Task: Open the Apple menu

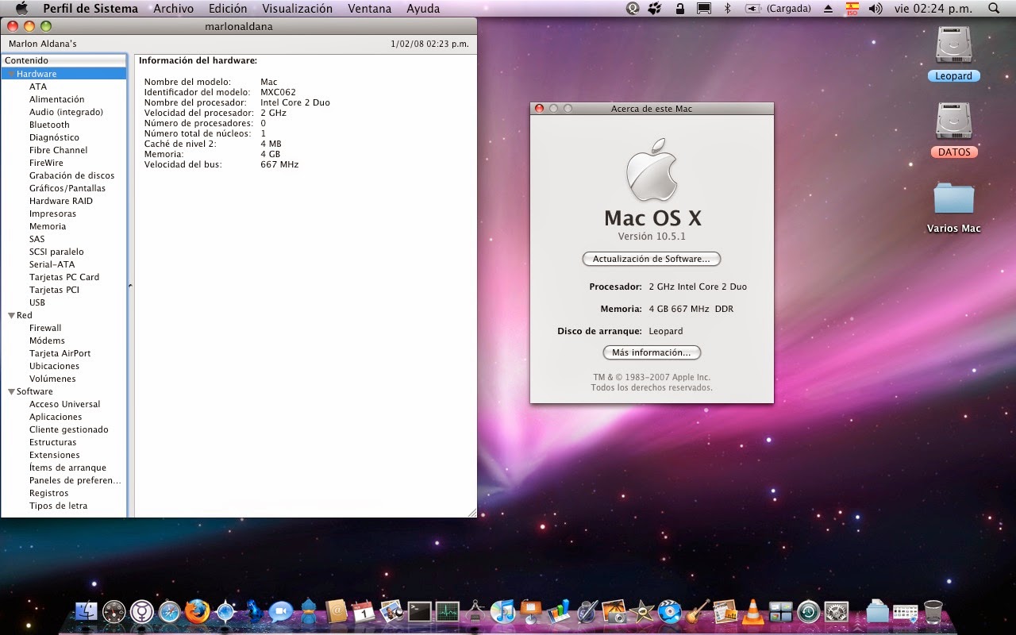Action: point(21,9)
